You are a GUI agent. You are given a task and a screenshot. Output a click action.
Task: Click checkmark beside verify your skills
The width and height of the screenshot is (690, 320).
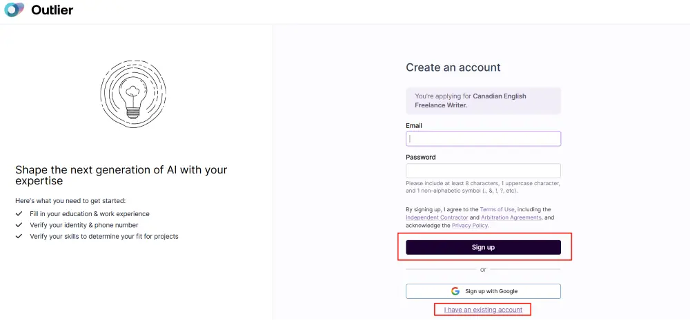click(19, 236)
